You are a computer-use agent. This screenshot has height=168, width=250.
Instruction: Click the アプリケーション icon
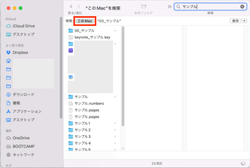point(8,111)
